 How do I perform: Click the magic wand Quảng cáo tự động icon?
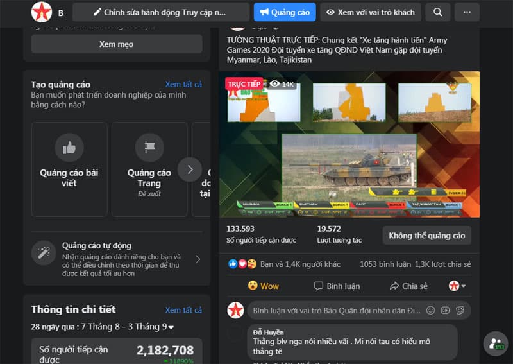44,254
